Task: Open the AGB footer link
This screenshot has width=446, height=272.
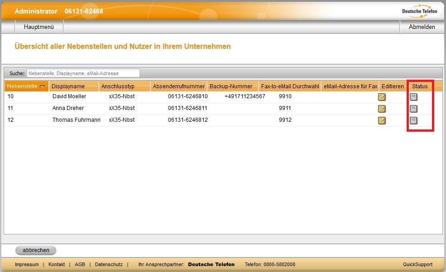Action: [80, 264]
